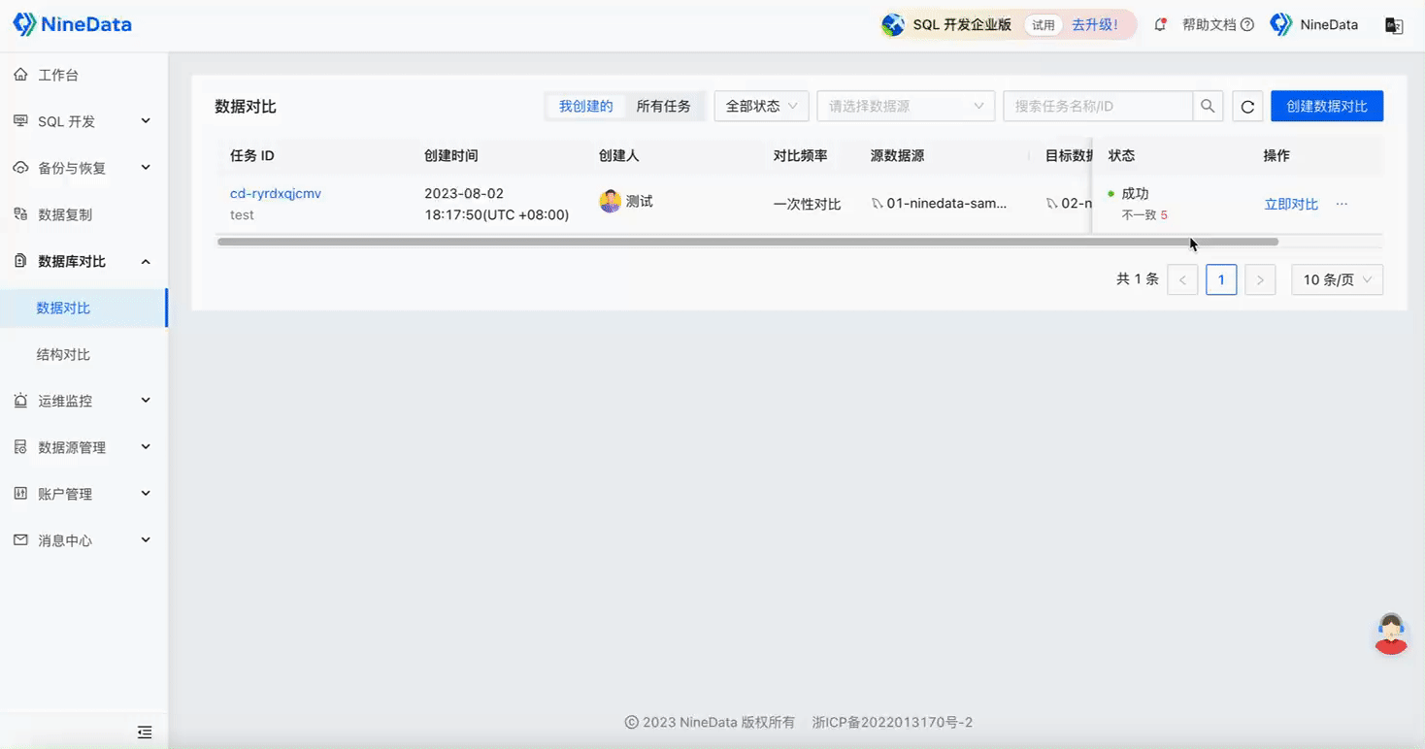Open 数据复制 in sidebar
This screenshot has width=1425, height=749.
(83, 214)
